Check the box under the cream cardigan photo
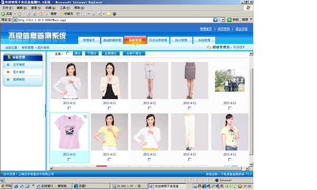Screen dimensions: 317x190 [x=109, y=108]
